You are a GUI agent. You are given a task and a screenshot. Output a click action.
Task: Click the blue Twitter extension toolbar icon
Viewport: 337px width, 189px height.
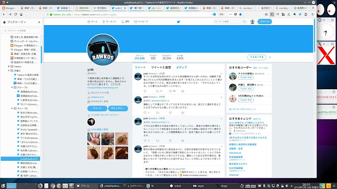(x=300, y=14)
